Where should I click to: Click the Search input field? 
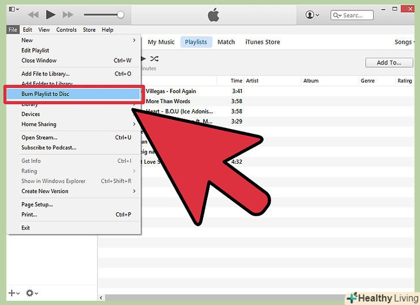click(x=352, y=15)
